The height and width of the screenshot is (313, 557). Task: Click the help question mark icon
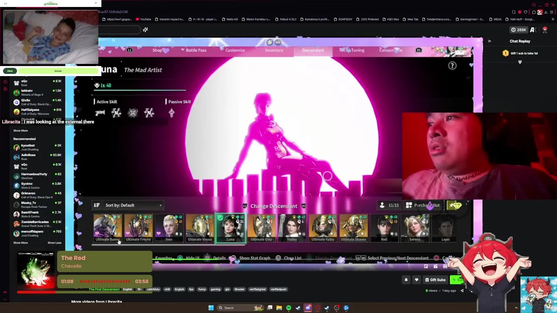pyautogui.click(x=452, y=66)
